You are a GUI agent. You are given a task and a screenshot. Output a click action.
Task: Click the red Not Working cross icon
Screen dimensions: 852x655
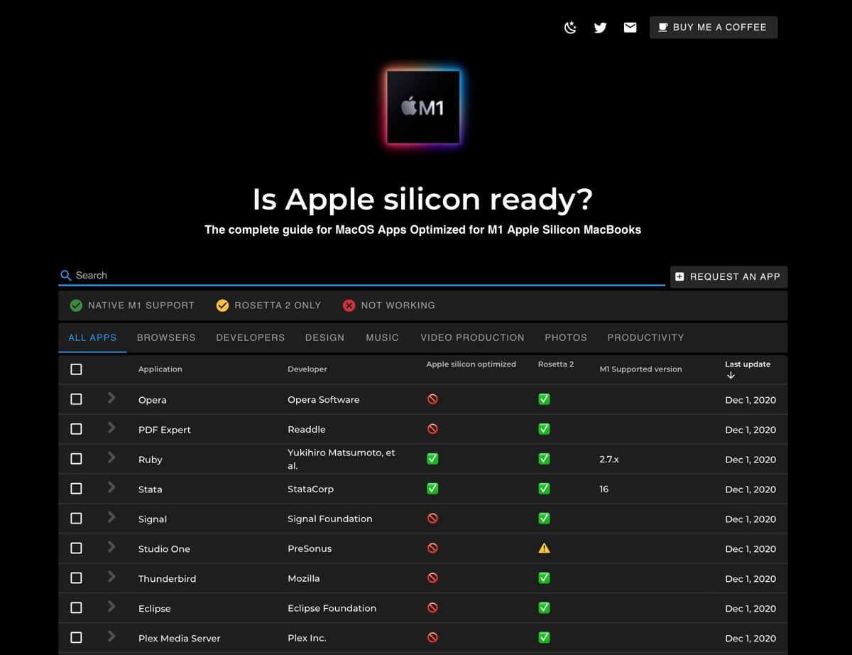tap(349, 305)
